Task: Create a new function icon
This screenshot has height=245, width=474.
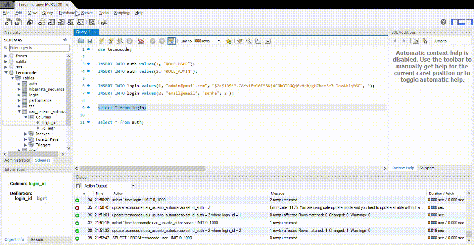Action: pyautogui.click(x=81, y=22)
